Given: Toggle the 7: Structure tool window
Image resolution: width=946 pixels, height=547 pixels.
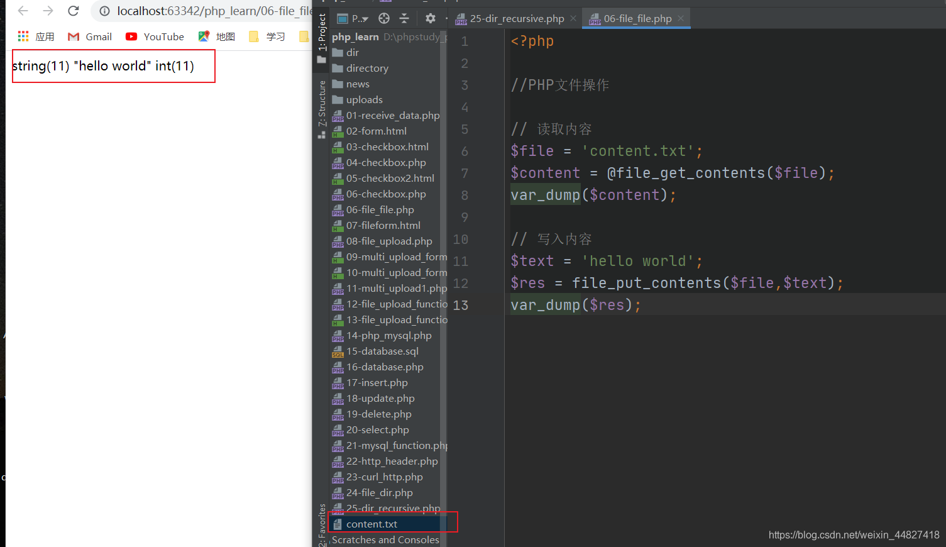Looking at the screenshot, I should (x=322, y=109).
